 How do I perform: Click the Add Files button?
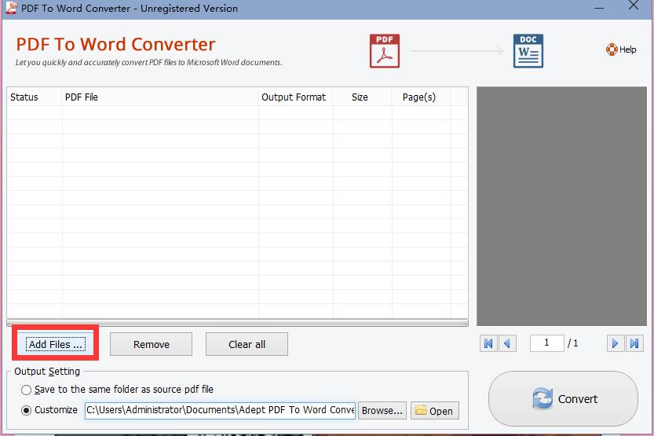(x=55, y=344)
